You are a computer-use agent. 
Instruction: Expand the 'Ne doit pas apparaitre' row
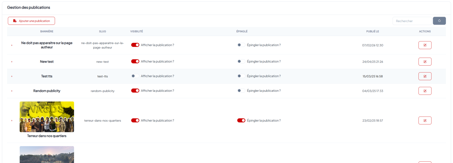click(x=12, y=45)
